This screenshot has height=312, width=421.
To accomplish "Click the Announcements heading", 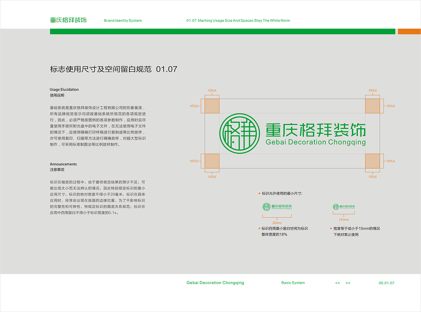I will [63, 164].
